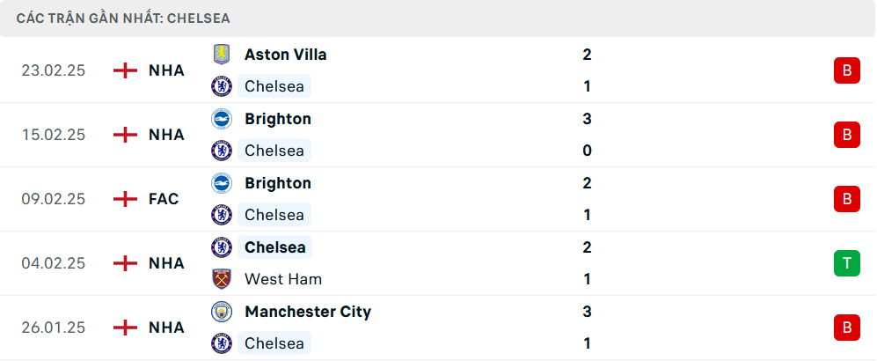Click the Chelsea crest in the 04.02.25 match

coord(221,247)
